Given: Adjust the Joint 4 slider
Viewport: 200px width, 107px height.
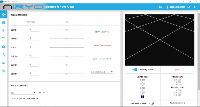Looking at the screenshot, I should click(67, 56).
